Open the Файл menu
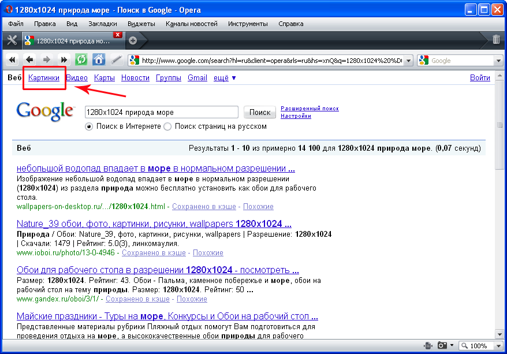 pos(16,24)
